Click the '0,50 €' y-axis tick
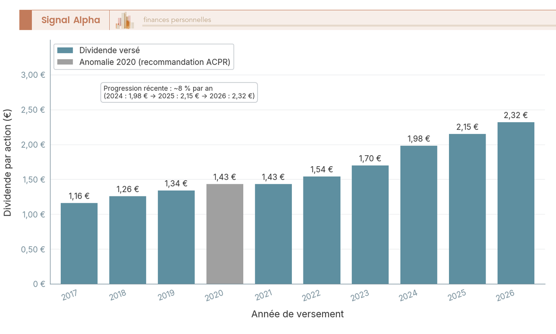Image resolution: width=556 pixels, height=334 pixels. pyautogui.click(x=33, y=249)
